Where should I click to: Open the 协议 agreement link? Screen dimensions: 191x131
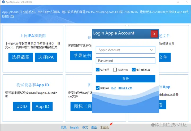tap(114, 88)
